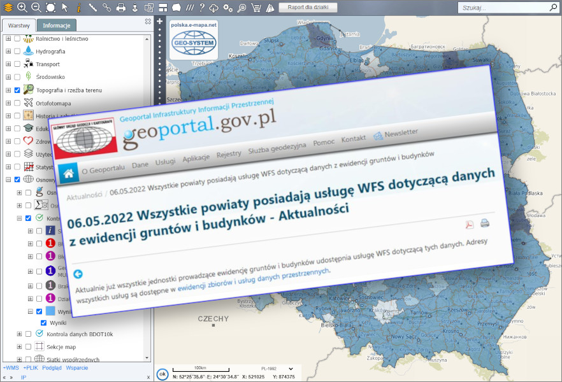This screenshot has width=562, height=382.
Task: Click the full extent zoom icon
Action: 50,7
